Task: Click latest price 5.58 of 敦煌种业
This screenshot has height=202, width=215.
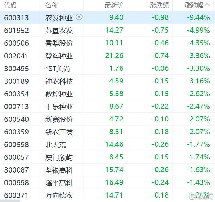Action: (116, 94)
